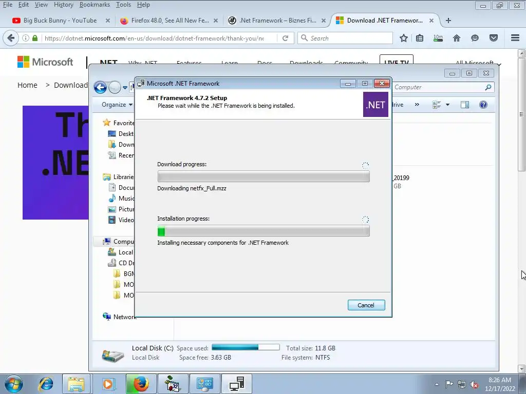Open the view options dropdown arrow
Image resolution: width=526 pixels, height=394 pixels.
pos(447,105)
